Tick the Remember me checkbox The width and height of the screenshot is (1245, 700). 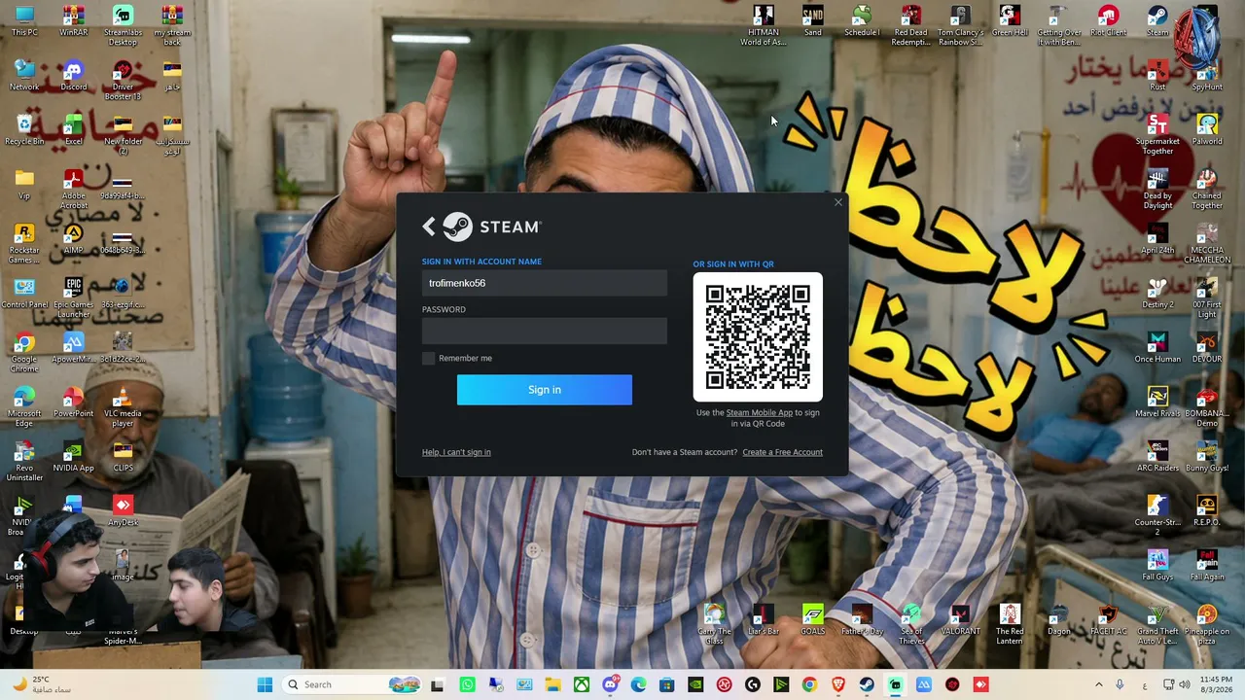click(428, 359)
